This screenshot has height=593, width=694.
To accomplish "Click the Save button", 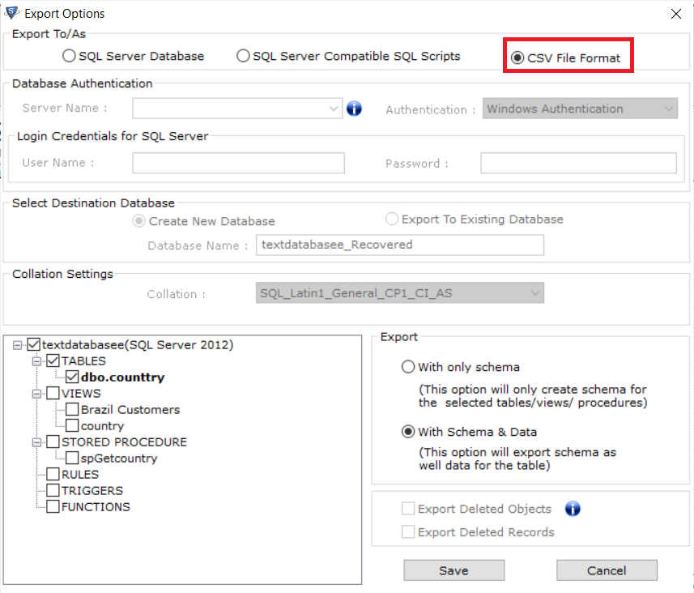I will pos(453,570).
